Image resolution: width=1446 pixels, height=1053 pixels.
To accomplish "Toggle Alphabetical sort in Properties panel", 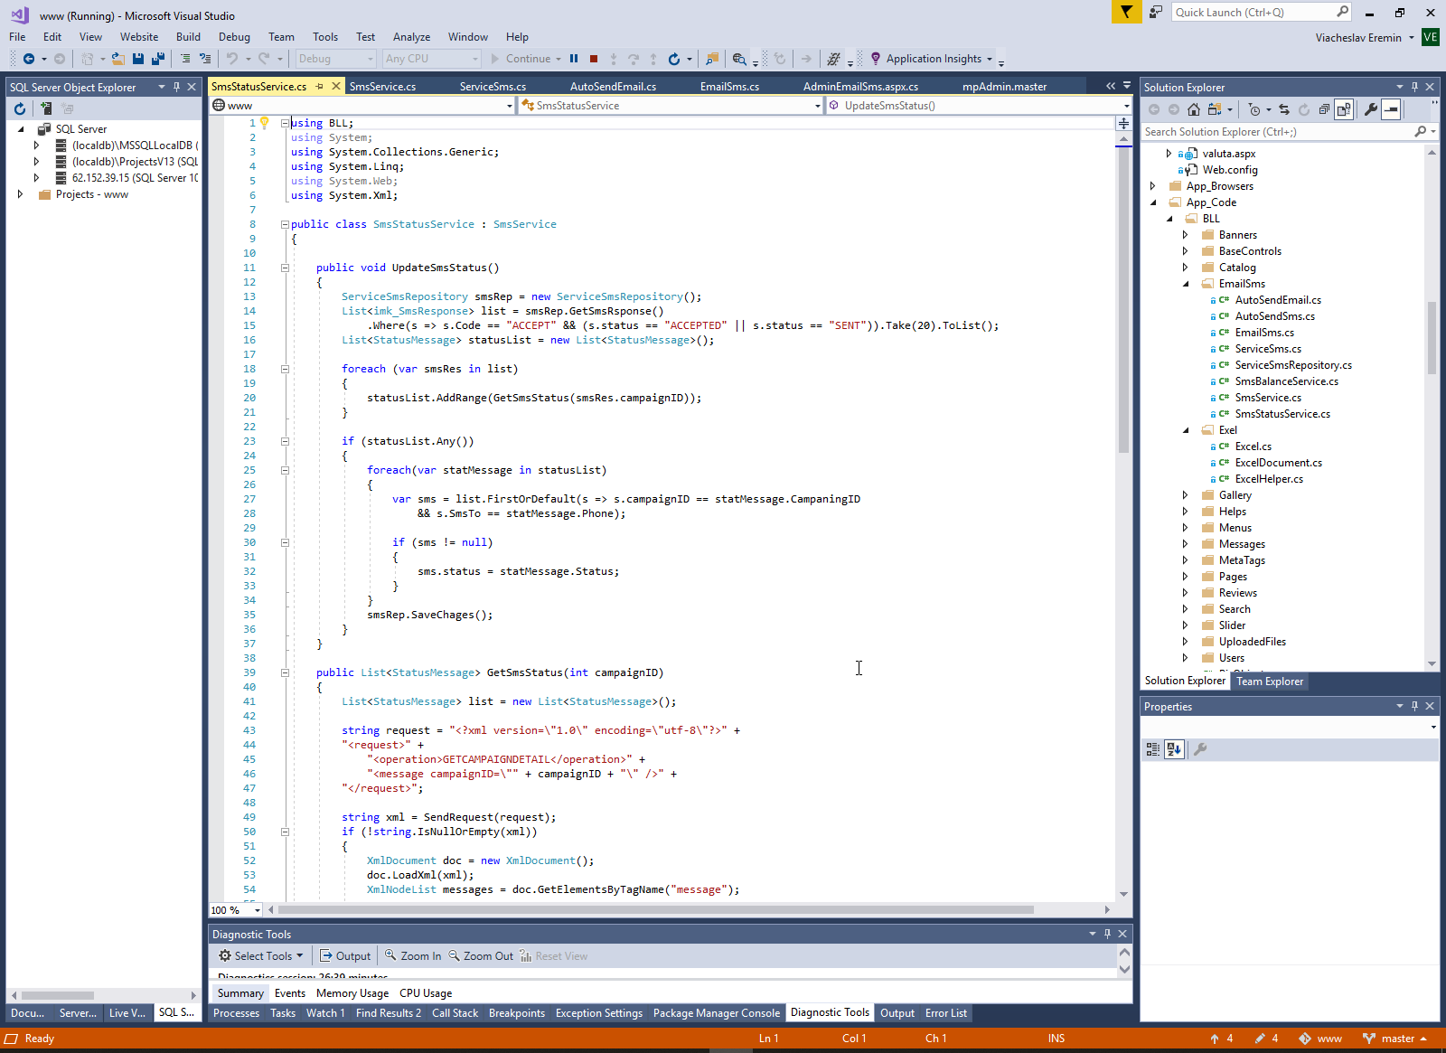I will (x=1174, y=749).
